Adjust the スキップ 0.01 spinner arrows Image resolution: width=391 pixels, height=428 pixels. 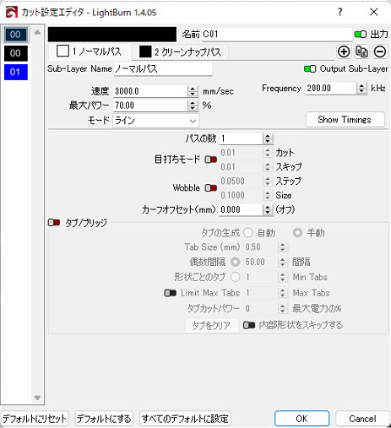coord(268,167)
